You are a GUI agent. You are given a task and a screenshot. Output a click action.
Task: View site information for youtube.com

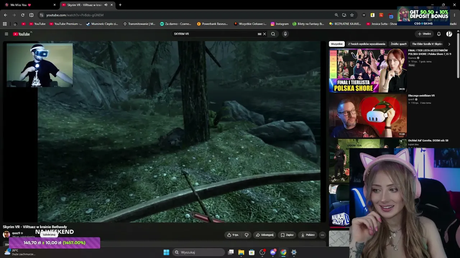tap(42, 15)
